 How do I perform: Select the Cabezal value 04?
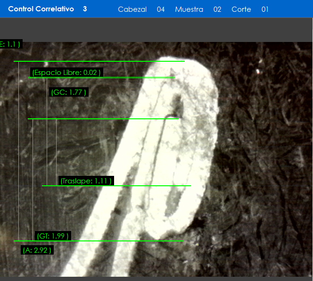pyautogui.click(x=161, y=9)
